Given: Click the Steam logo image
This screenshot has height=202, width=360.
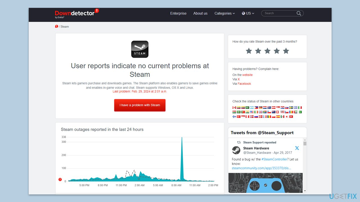Looking at the screenshot, I should pyautogui.click(x=140, y=49).
